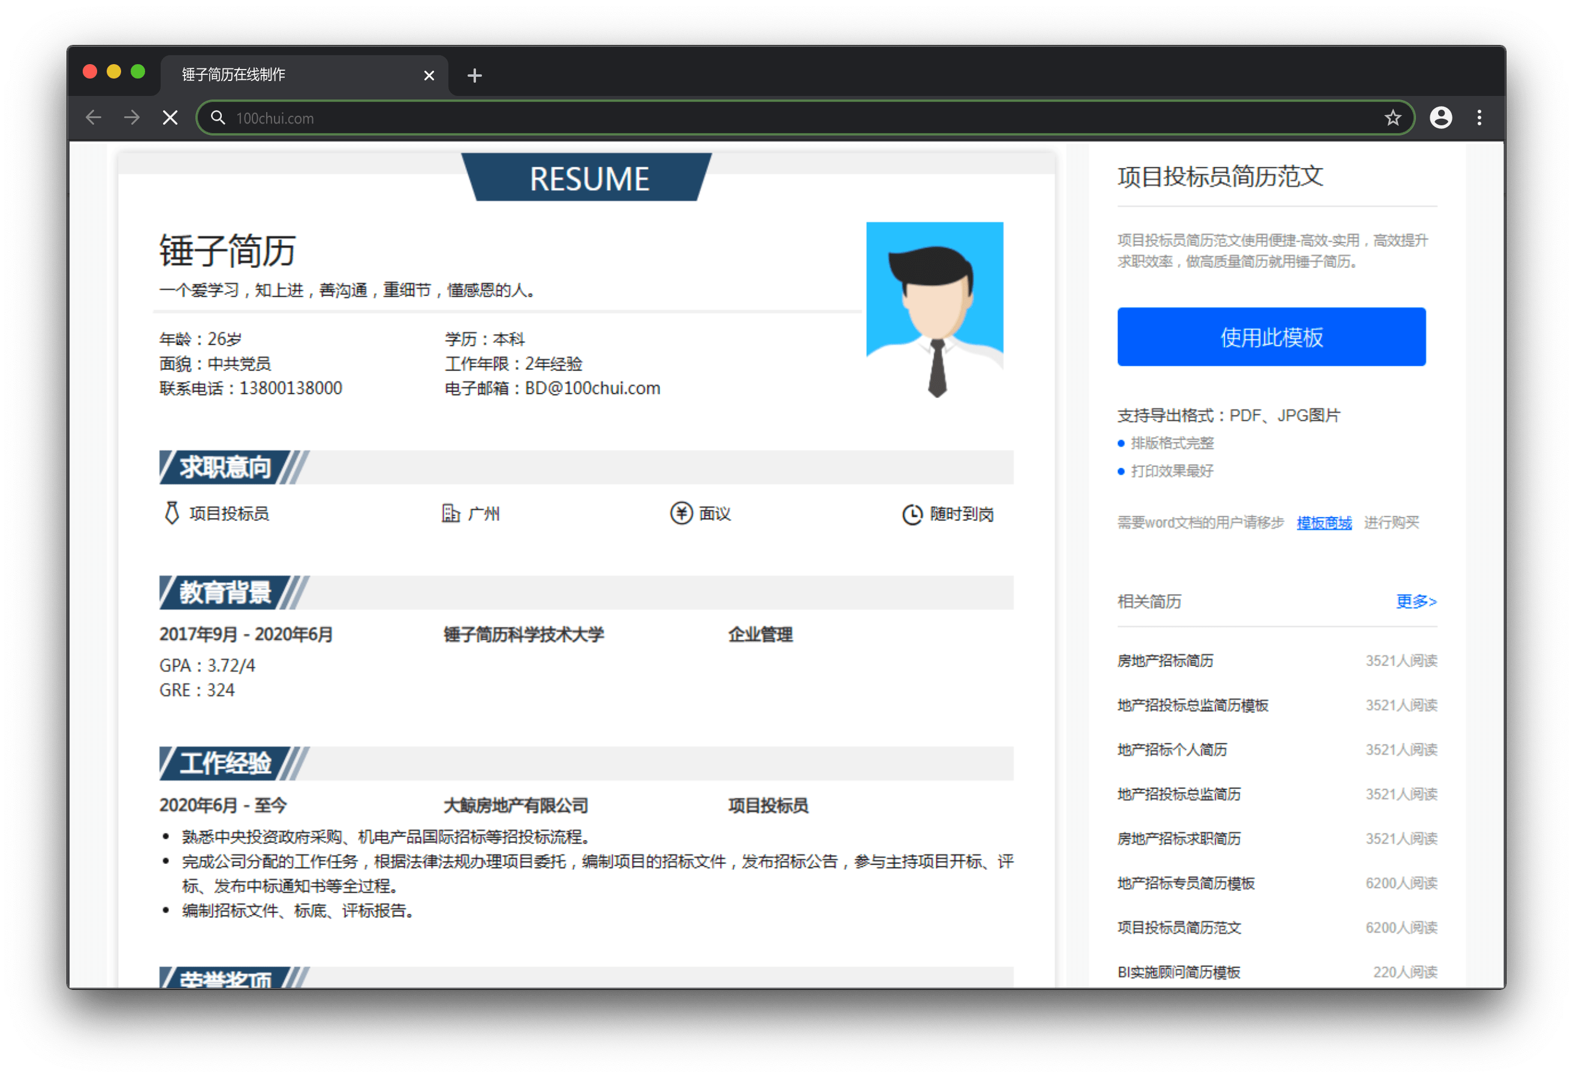The image size is (1573, 1078).
Task: Open a new tab with plus icon
Action: [474, 75]
